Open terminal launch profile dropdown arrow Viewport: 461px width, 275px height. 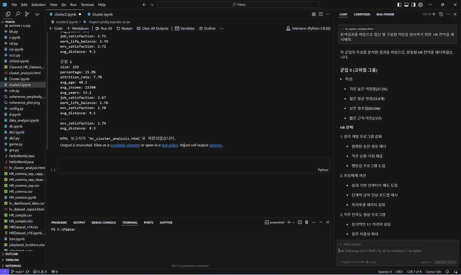coord(294,223)
